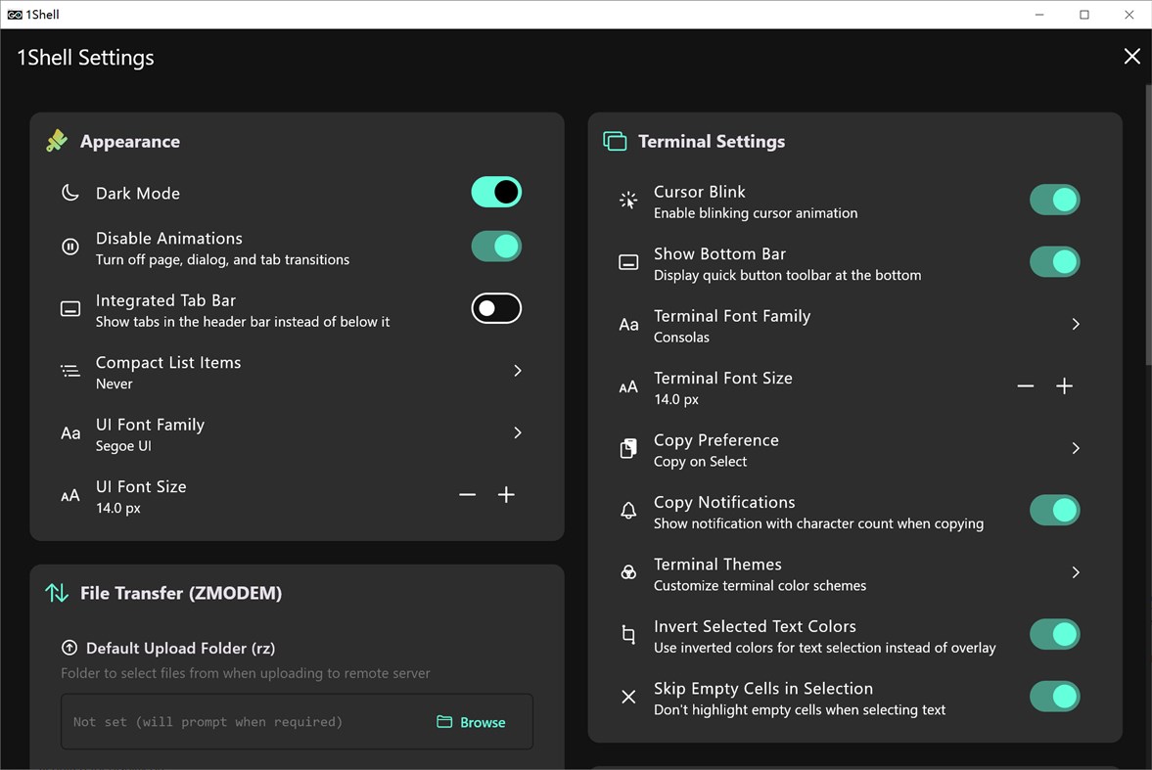Toggle the Cursor Blink switch

1054,200
